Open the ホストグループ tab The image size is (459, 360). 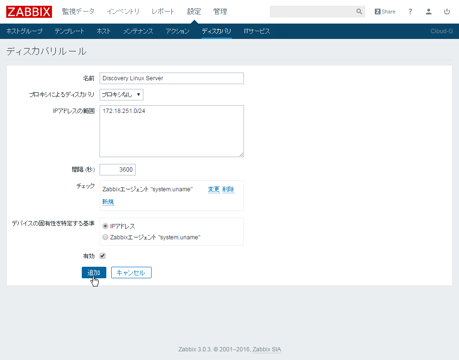point(24,30)
